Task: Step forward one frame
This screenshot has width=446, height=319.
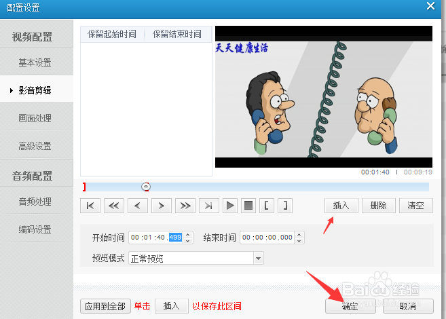Action: point(162,206)
